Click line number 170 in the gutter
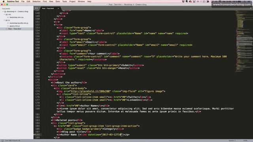 point(38,80)
